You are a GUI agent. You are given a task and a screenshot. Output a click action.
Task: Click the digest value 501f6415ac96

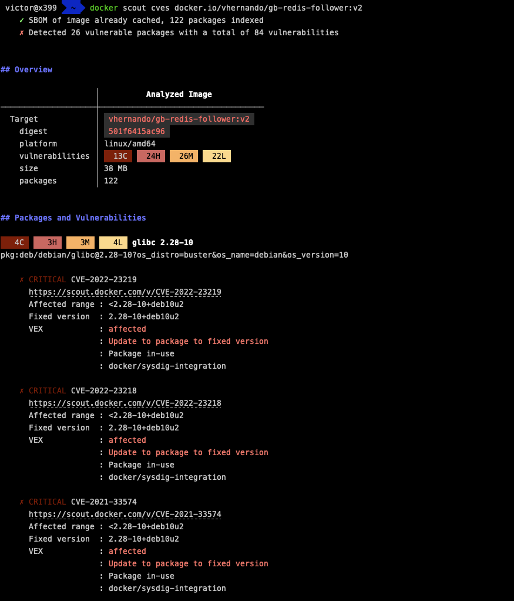pyautogui.click(x=136, y=131)
